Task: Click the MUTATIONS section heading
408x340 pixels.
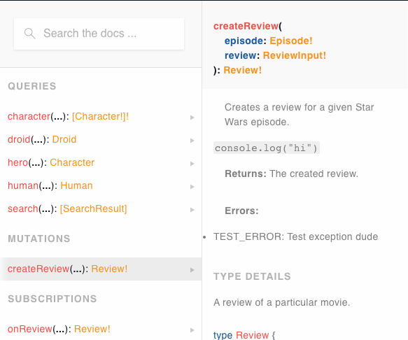Action: tap(39, 239)
